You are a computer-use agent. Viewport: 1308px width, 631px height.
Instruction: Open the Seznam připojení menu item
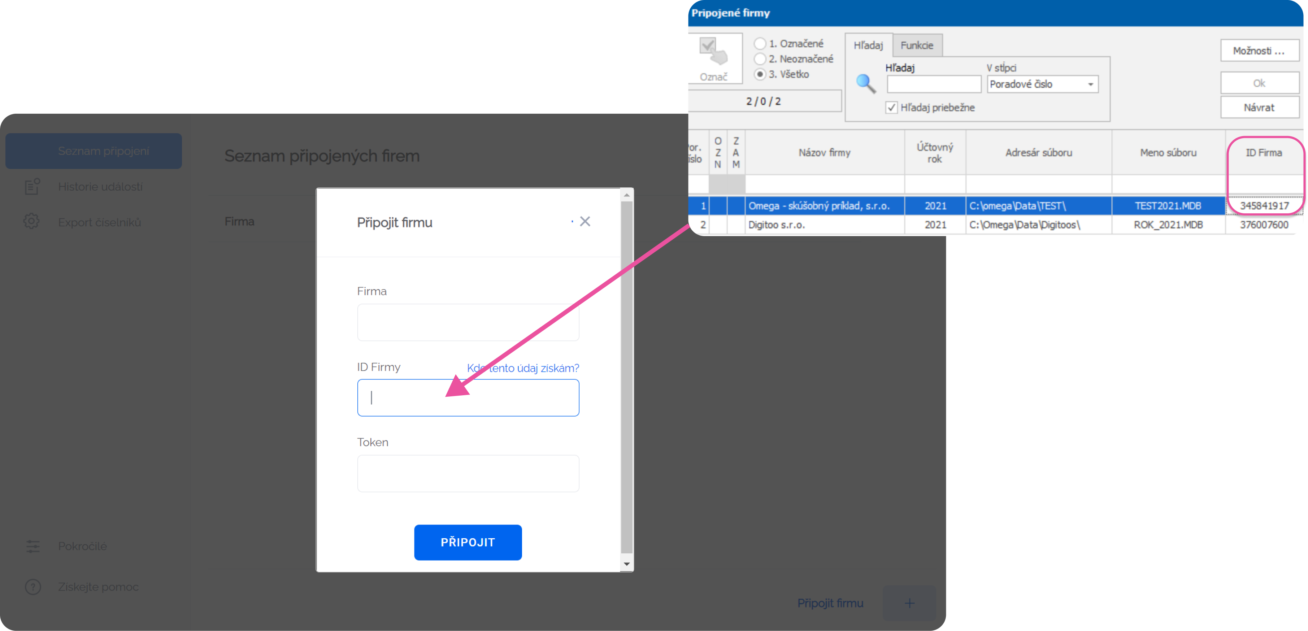click(94, 151)
